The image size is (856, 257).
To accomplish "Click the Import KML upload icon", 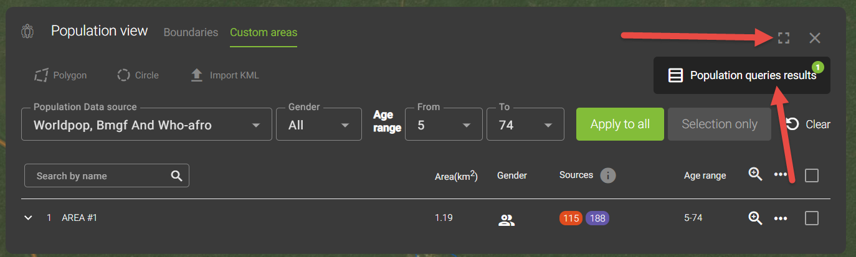I will pos(197,75).
